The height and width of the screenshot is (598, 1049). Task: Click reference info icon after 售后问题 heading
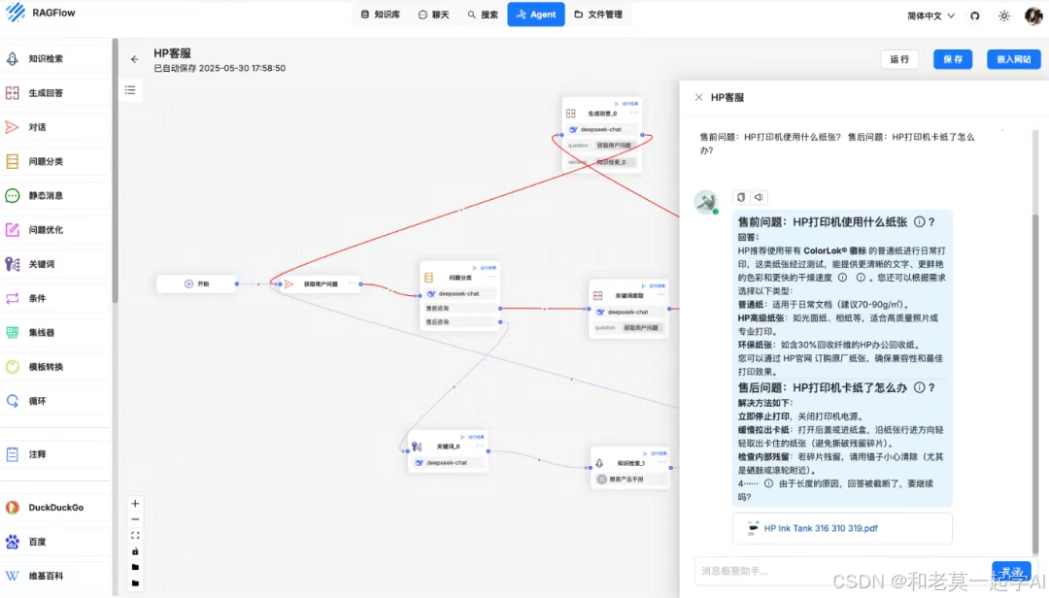click(x=919, y=388)
